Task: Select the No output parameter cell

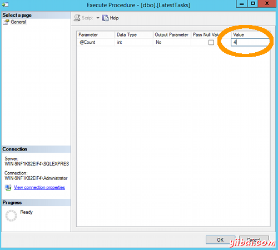Action: pos(172,42)
